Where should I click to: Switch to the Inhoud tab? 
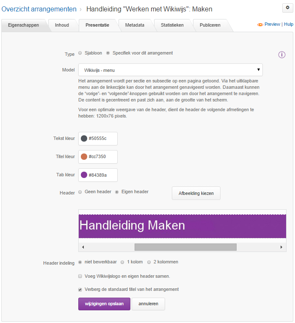(x=62, y=25)
